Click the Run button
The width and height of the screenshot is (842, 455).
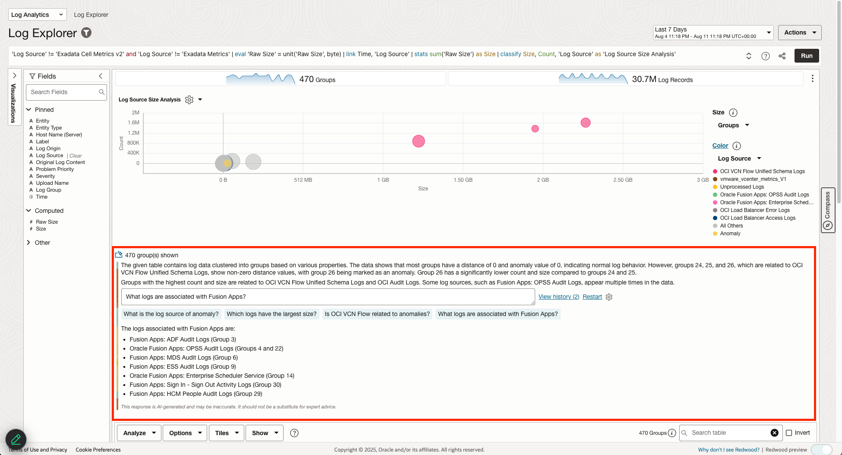click(806, 56)
